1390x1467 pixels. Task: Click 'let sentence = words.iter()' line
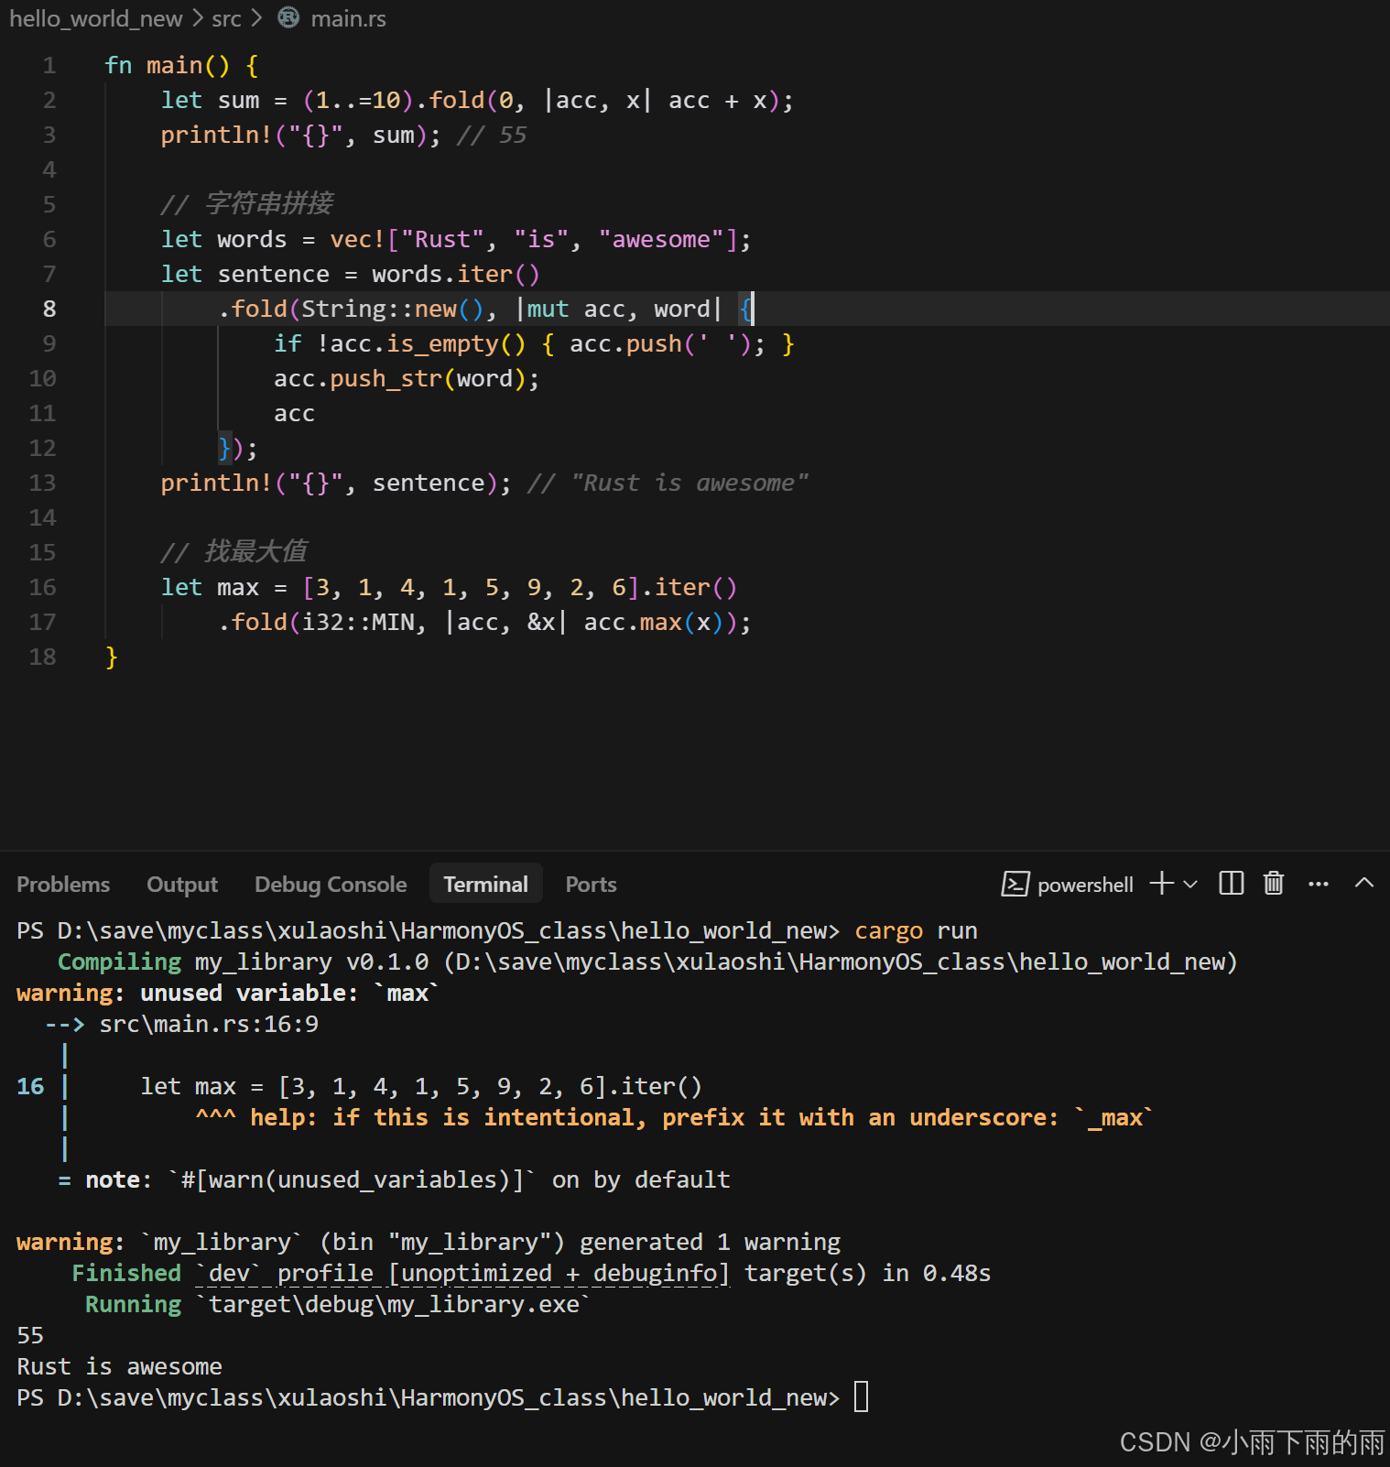pyautogui.click(x=351, y=274)
